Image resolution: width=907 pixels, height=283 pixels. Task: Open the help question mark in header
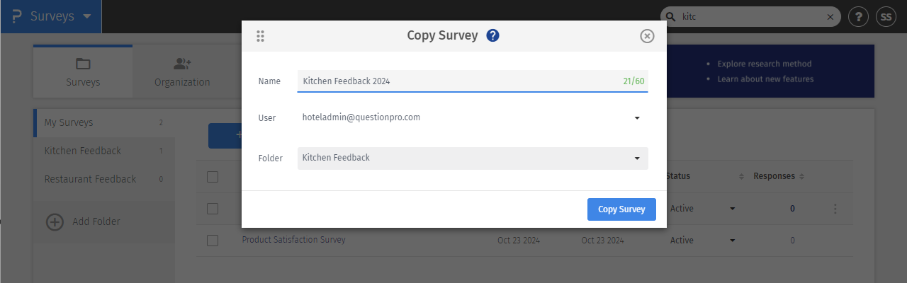pyautogui.click(x=858, y=18)
